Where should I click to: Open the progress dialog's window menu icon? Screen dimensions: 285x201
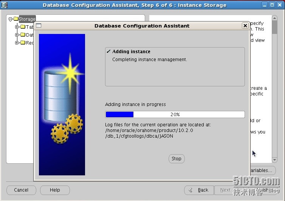39,26
